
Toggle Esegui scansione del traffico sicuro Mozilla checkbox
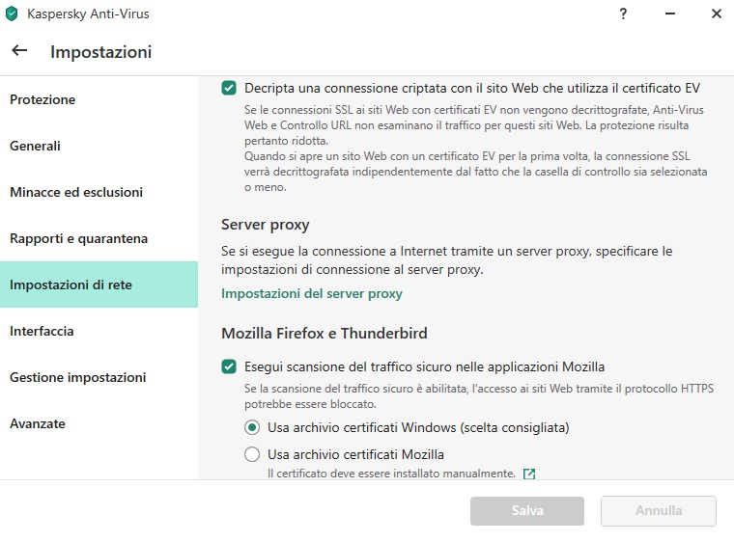coord(229,366)
